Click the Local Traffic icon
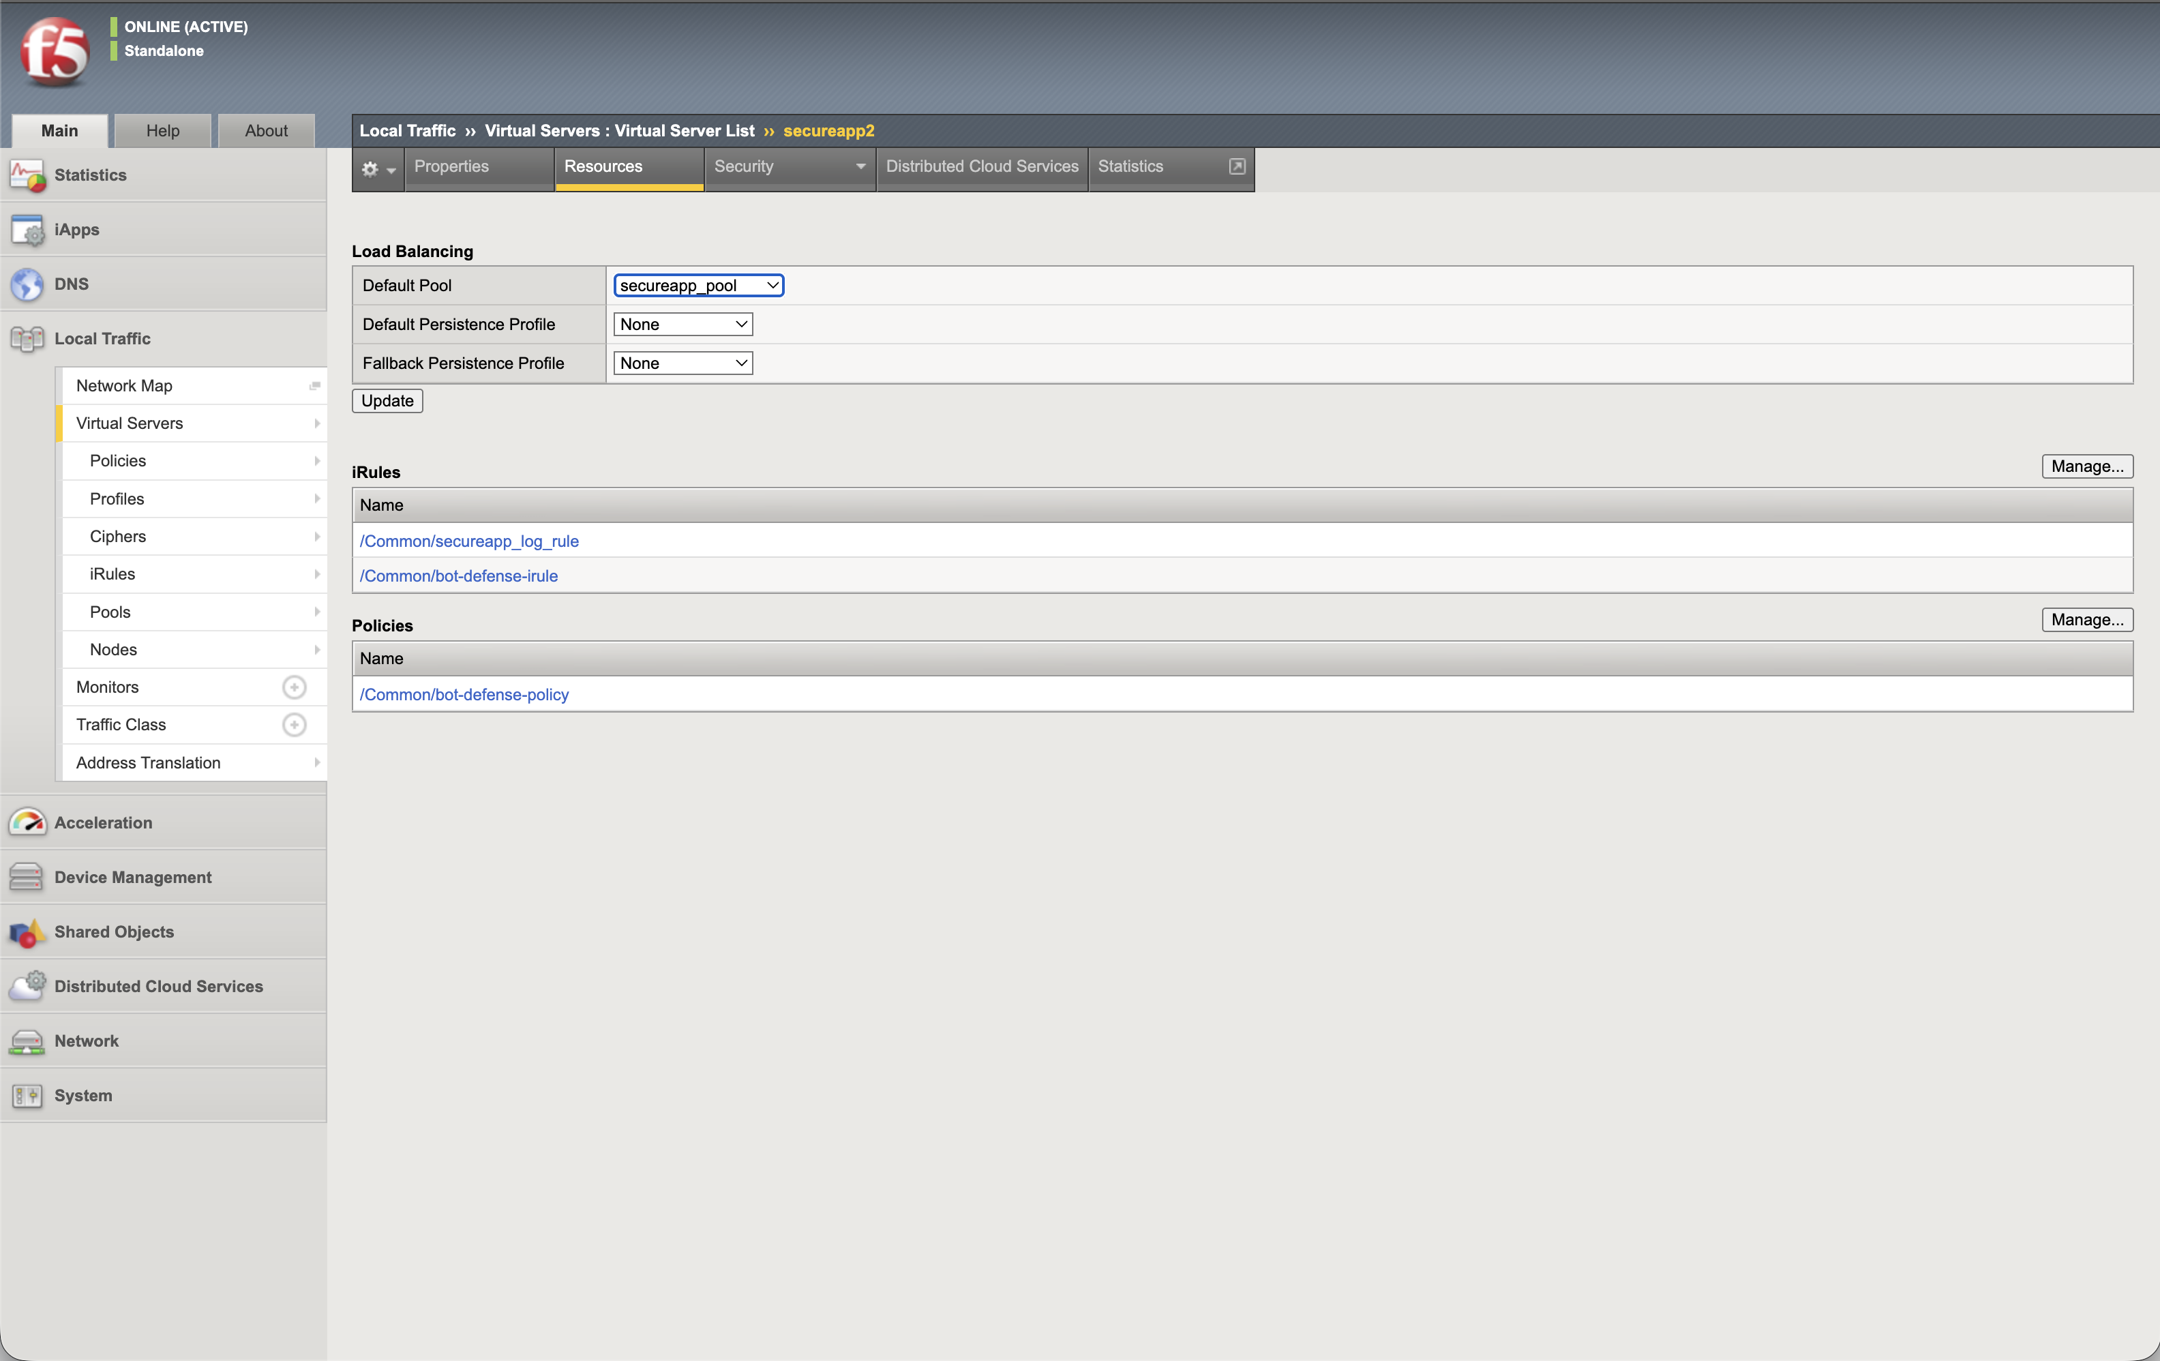This screenshot has width=2160, height=1361. click(x=27, y=339)
